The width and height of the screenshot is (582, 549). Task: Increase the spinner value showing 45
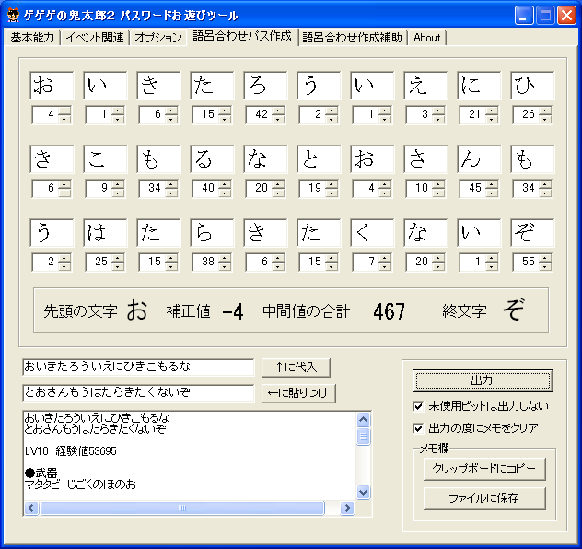pyautogui.click(x=492, y=184)
